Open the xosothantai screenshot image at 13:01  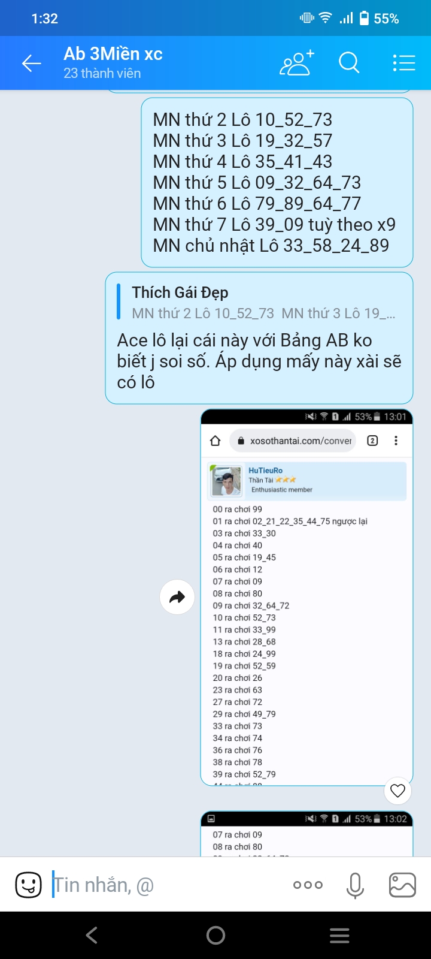(x=307, y=597)
